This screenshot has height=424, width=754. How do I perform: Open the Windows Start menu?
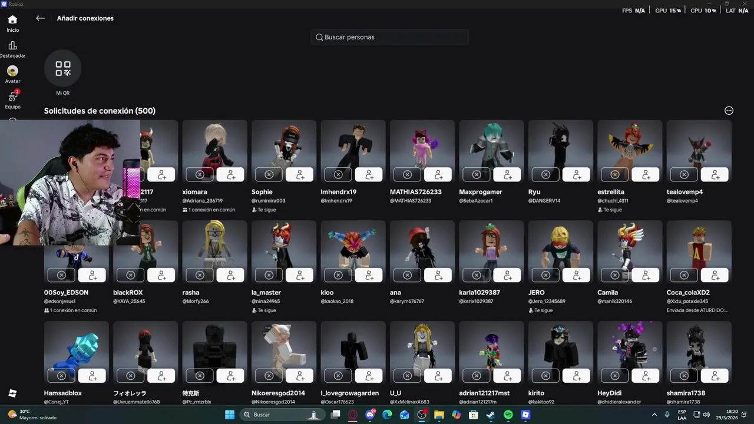230,415
